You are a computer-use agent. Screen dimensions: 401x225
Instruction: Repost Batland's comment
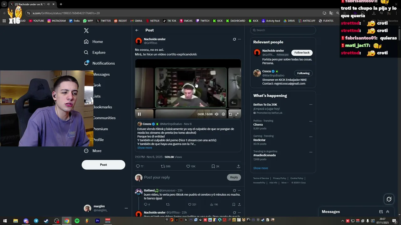168,204
